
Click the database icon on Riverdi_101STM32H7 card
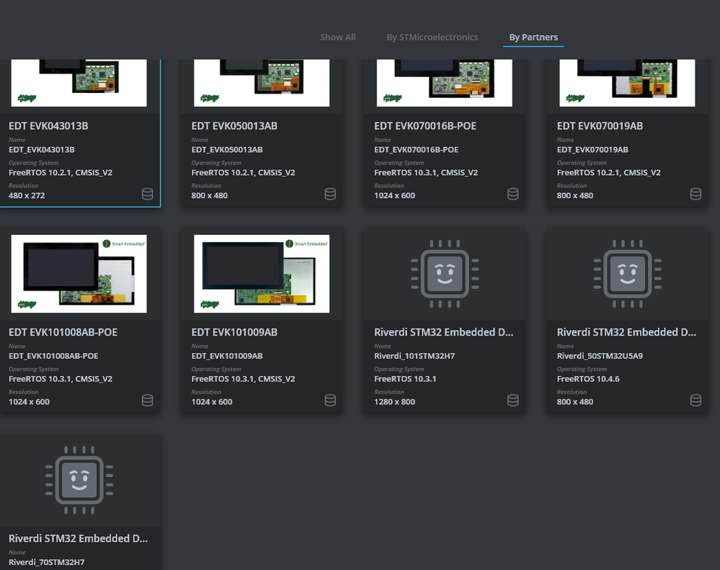click(512, 400)
